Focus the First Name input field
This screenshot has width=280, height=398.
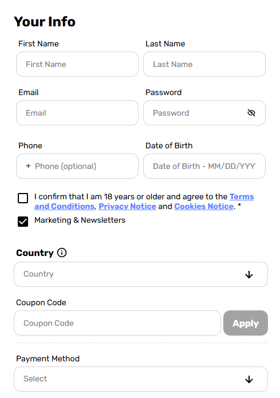pos(77,64)
